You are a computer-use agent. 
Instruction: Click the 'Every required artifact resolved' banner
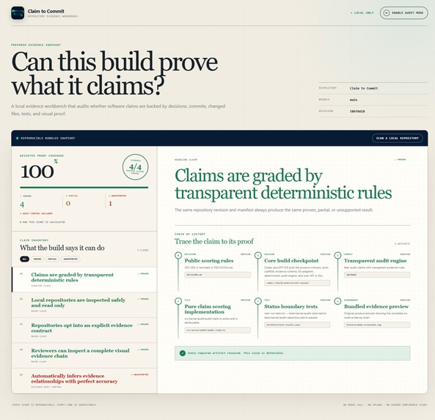click(x=293, y=353)
